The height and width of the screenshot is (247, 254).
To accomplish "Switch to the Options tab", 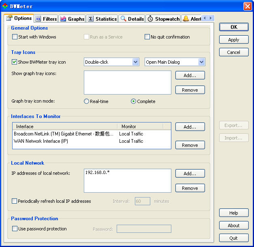I will [19, 18].
